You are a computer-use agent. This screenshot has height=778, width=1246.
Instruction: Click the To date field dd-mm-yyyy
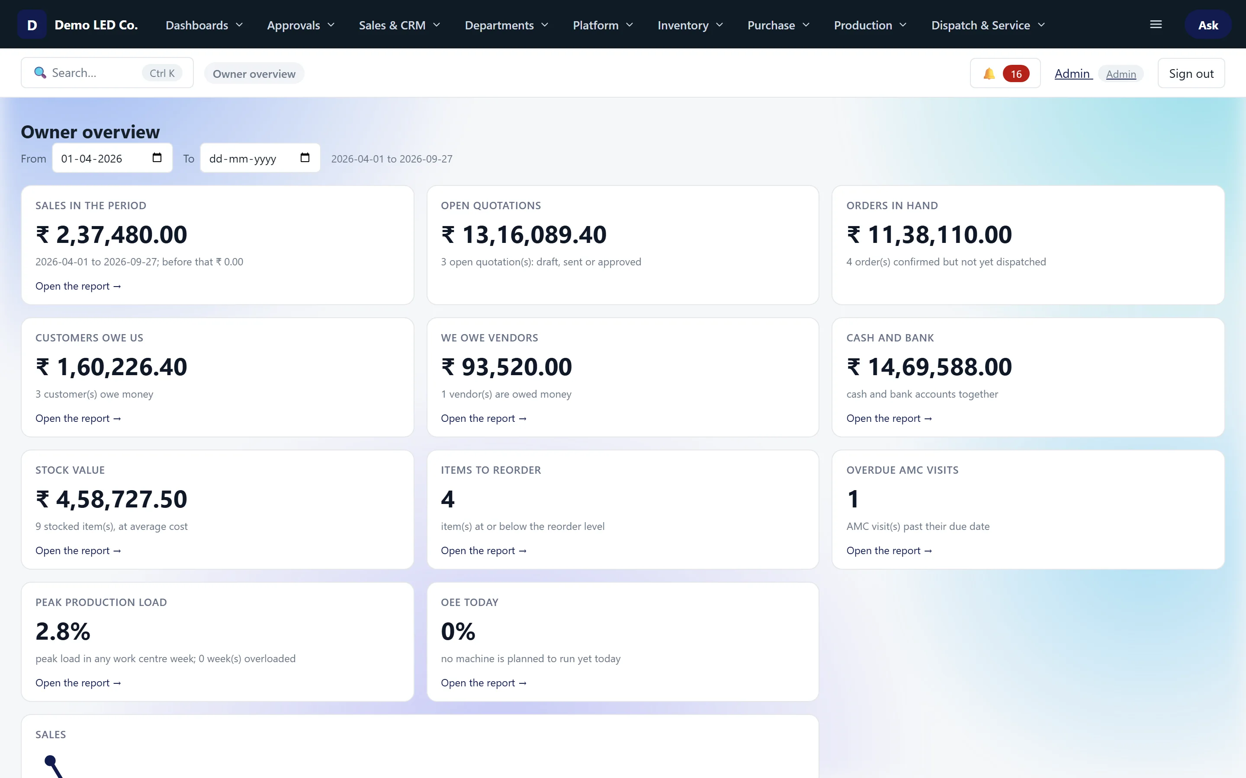(x=260, y=158)
